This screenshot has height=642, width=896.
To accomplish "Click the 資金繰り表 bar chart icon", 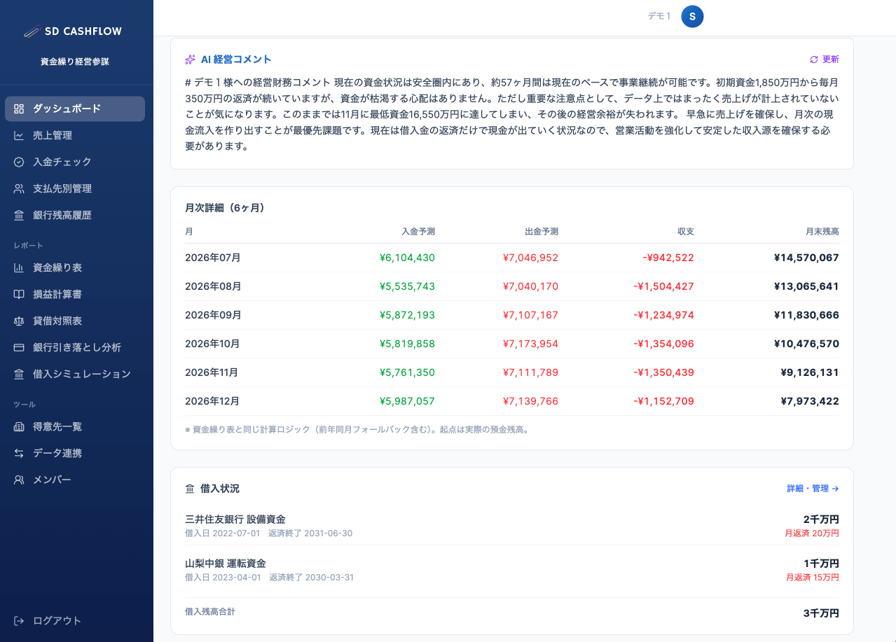I will coord(19,267).
